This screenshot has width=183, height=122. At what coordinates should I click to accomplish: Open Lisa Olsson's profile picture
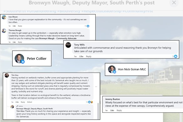[4, 17]
